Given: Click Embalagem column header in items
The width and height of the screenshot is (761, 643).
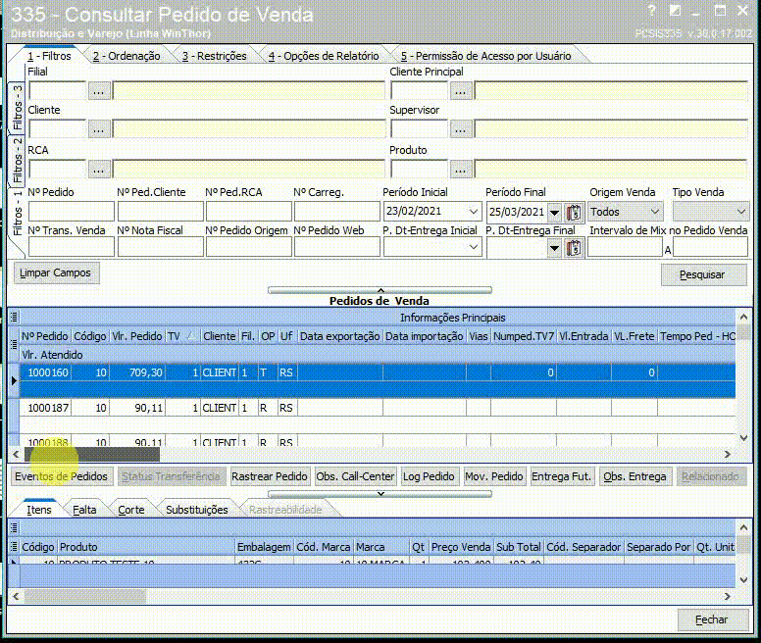Looking at the screenshot, I should point(265,547).
